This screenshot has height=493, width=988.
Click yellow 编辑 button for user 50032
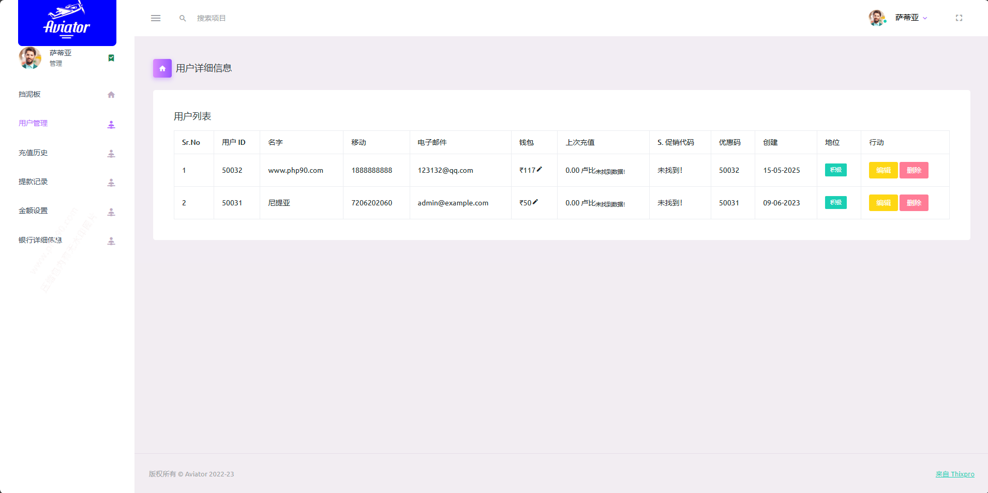tap(883, 170)
